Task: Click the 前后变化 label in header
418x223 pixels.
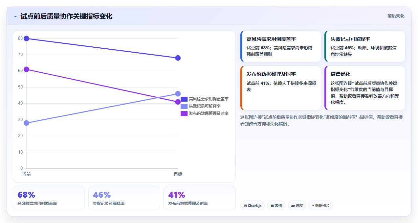Action: click(396, 16)
